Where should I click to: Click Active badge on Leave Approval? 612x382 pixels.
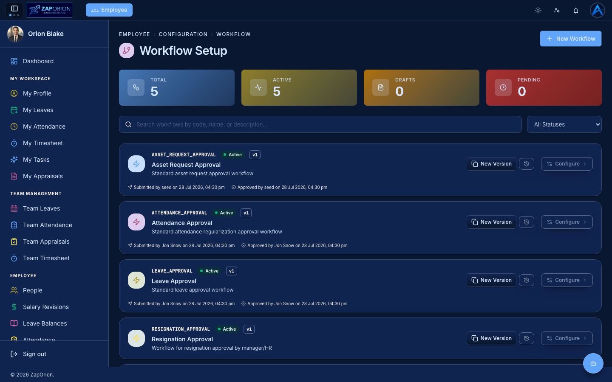pyautogui.click(x=209, y=271)
